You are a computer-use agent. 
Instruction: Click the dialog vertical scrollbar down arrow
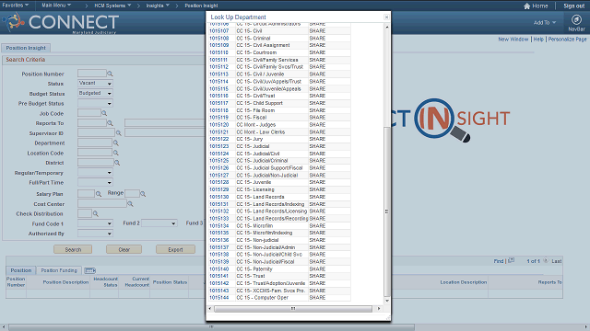point(386,301)
